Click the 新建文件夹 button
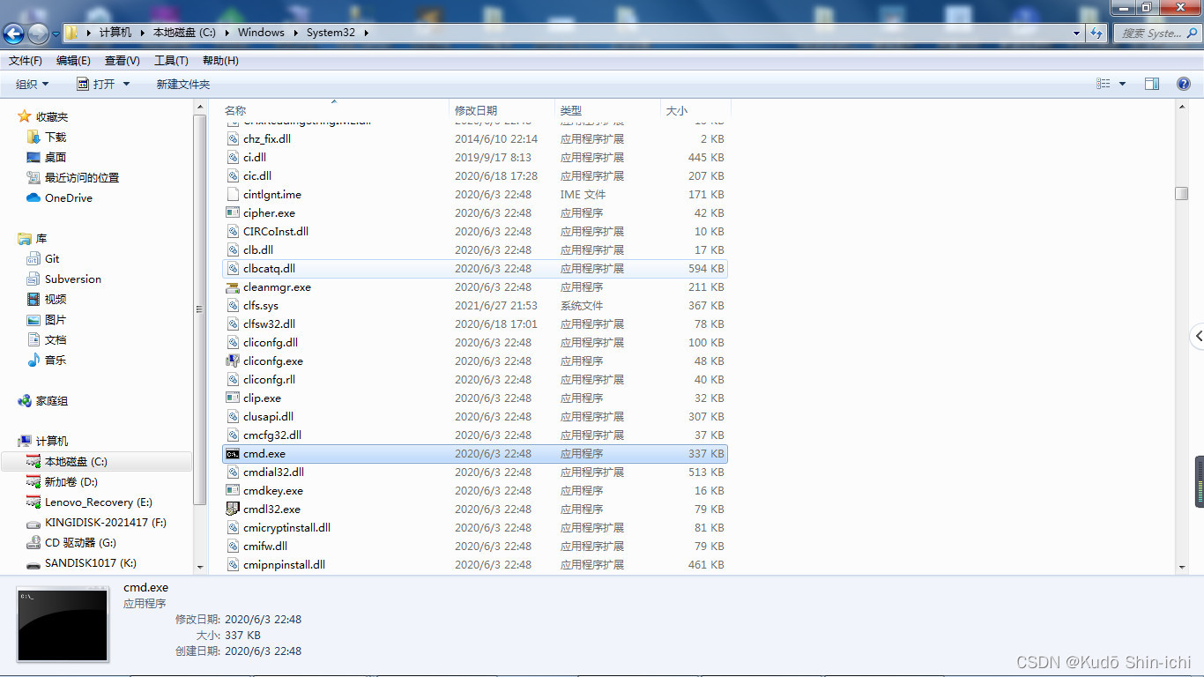Image resolution: width=1204 pixels, height=677 pixels. (x=183, y=84)
